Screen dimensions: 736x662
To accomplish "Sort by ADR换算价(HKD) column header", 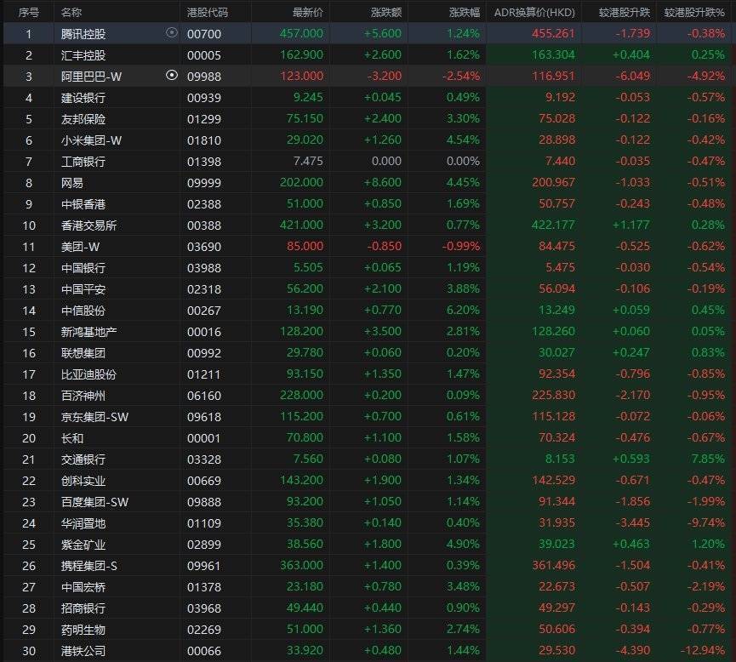I will tap(534, 13).
